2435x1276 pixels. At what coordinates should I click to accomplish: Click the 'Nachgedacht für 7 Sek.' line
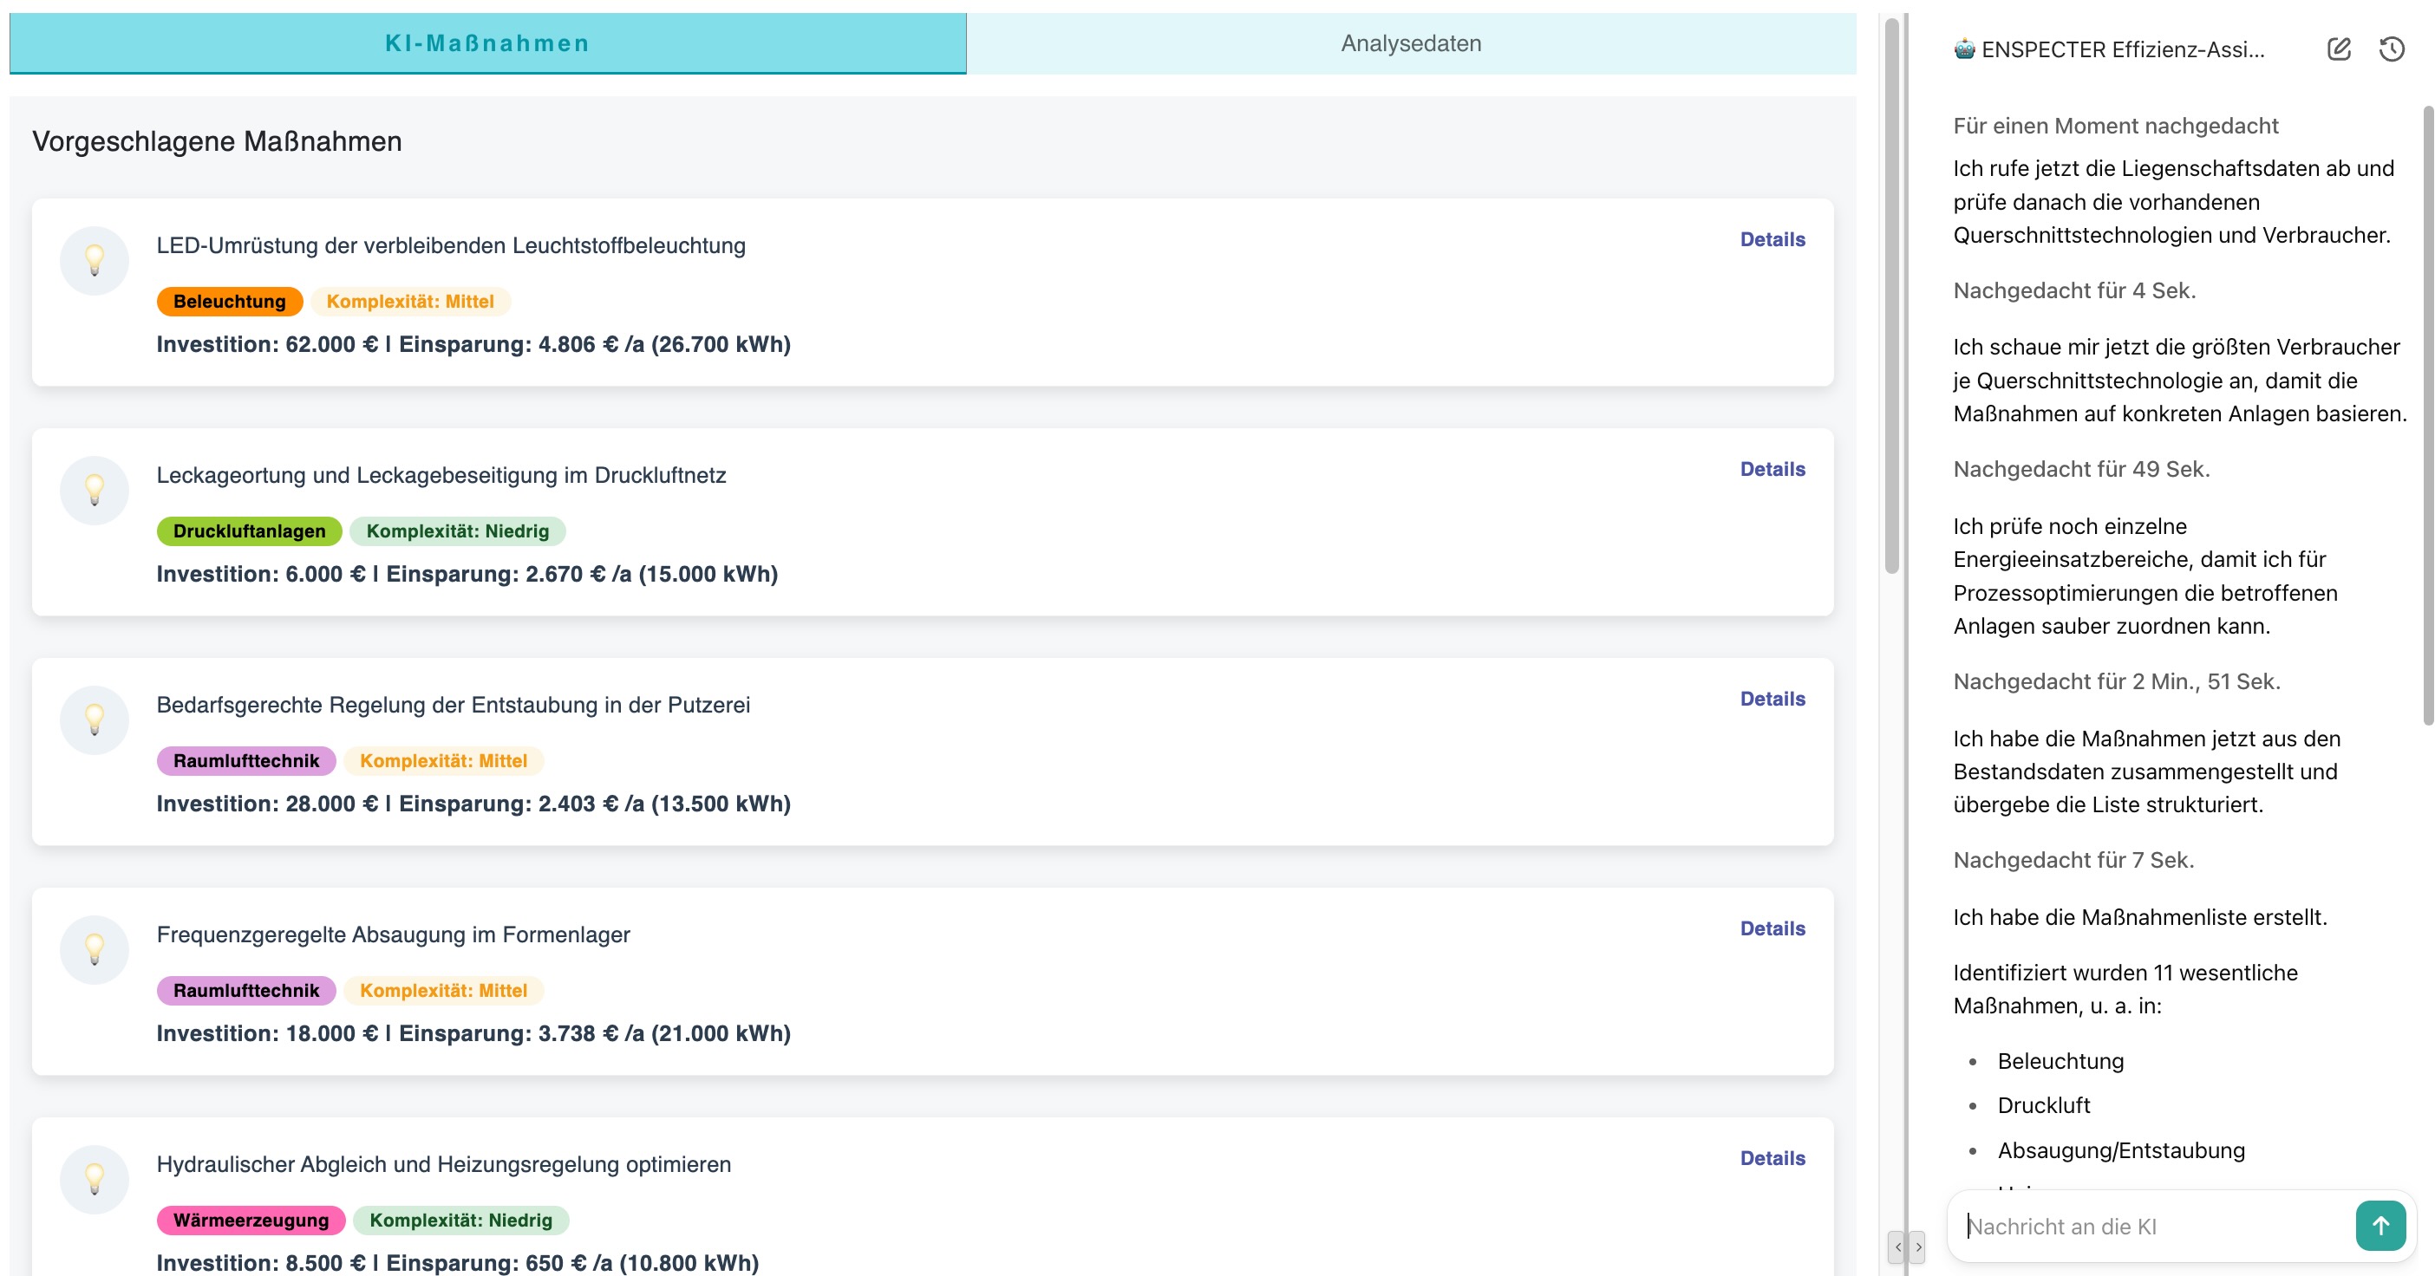pos(2074,860)
